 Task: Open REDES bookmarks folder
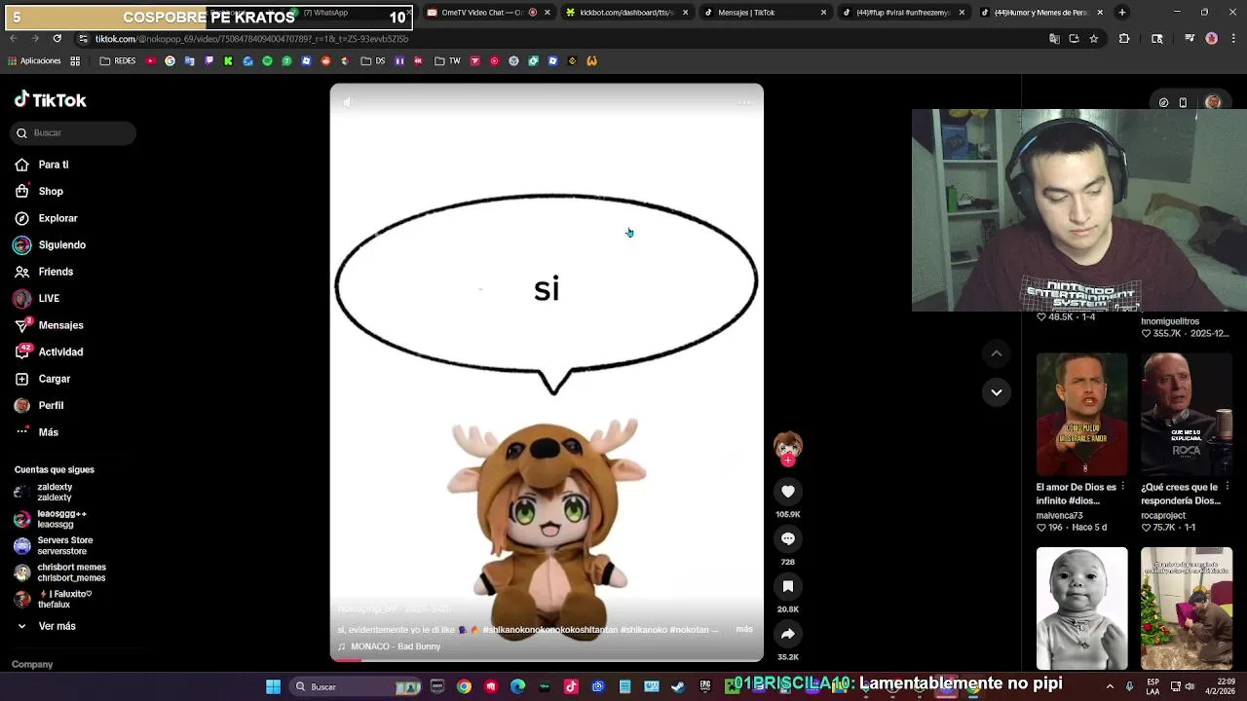(x=118, y=60)
